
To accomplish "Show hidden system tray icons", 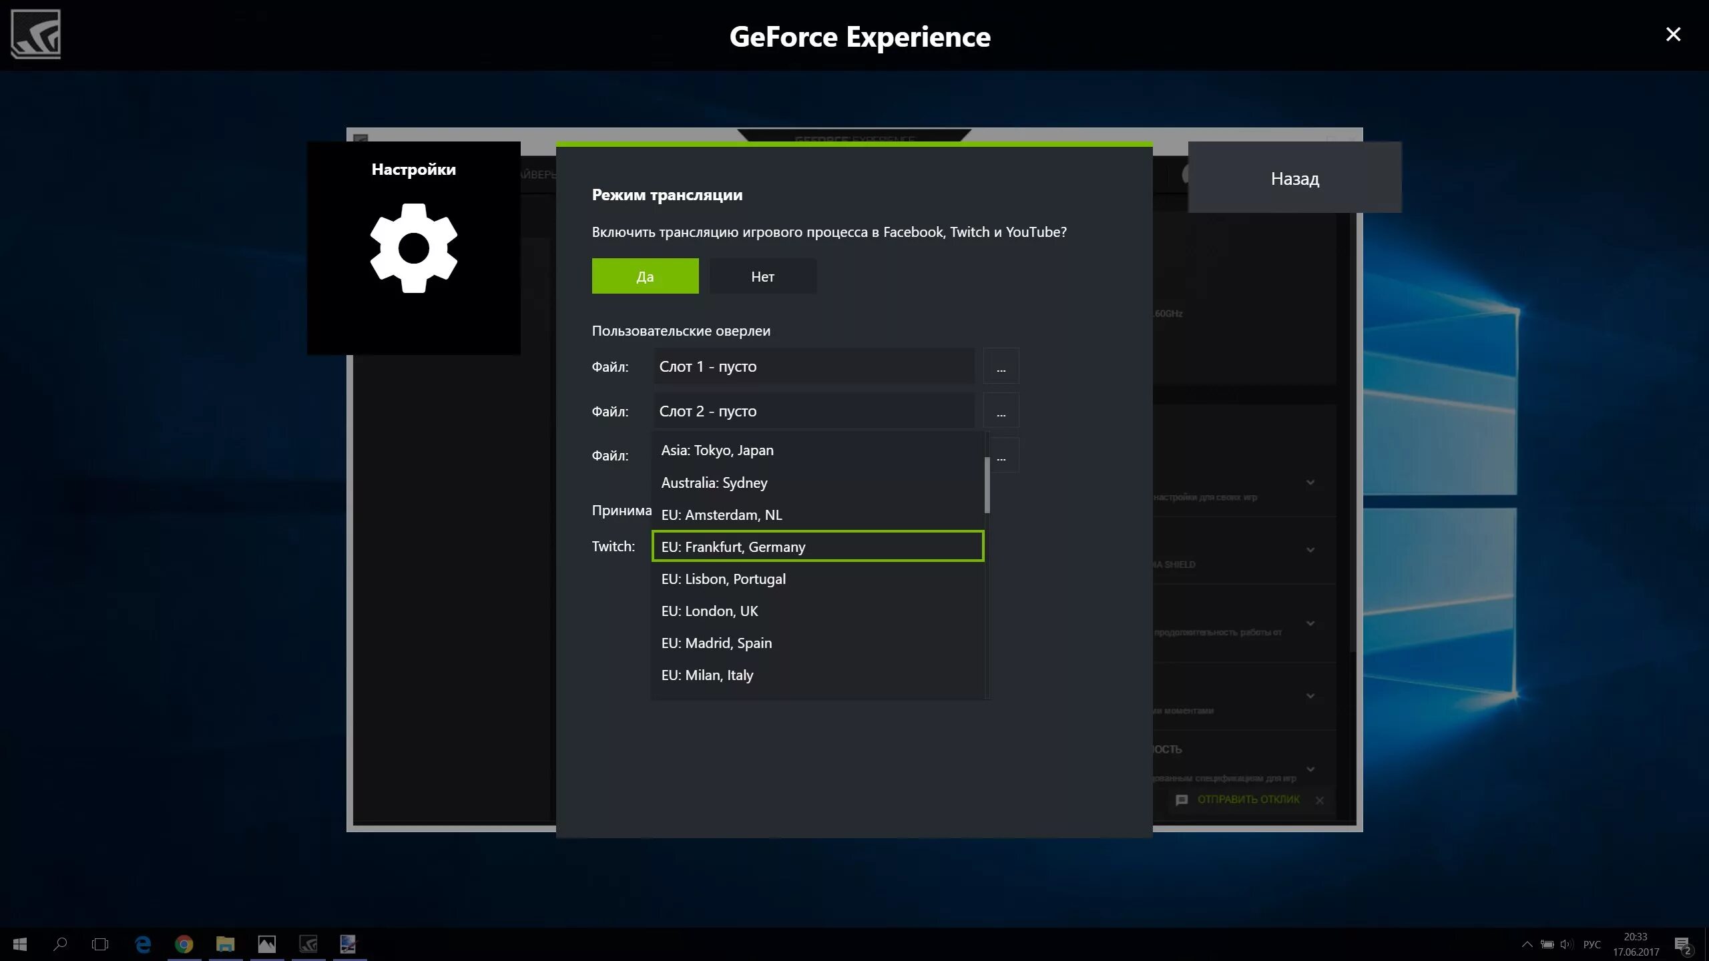I will (1527, 944).
